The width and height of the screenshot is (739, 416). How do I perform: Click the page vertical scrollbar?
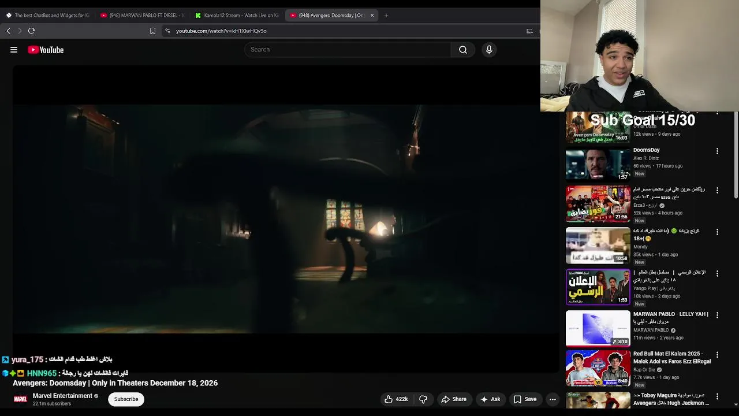(x=736, y=154)
